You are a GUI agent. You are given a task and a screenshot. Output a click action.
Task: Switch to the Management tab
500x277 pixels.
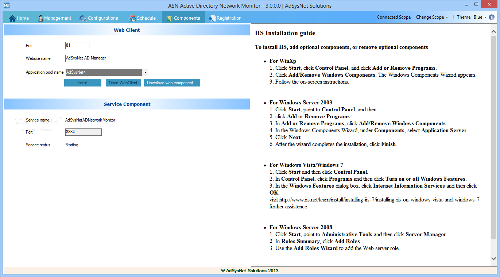click(x=55, y=18)
